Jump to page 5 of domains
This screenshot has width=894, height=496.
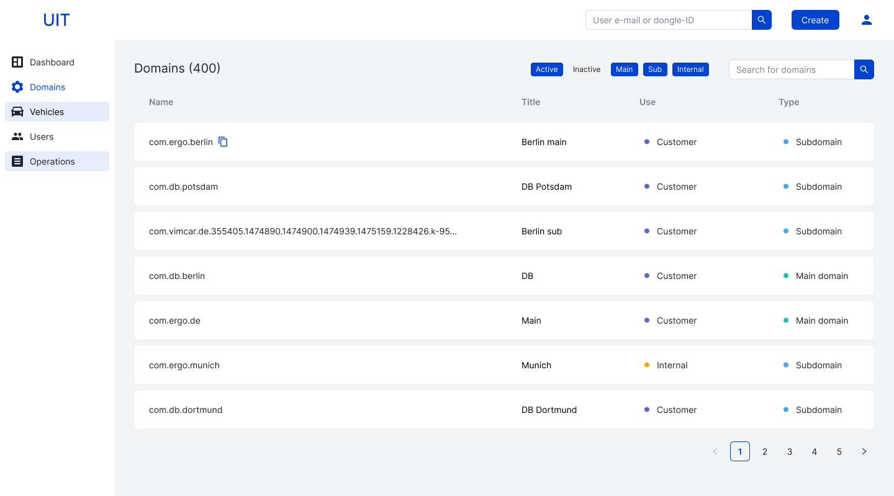click(x=839, y=451)
